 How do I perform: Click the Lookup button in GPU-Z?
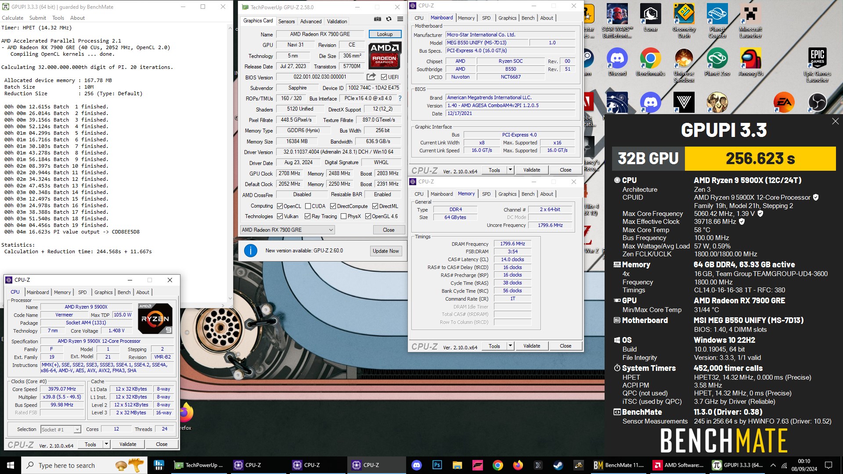click(385, 34)
